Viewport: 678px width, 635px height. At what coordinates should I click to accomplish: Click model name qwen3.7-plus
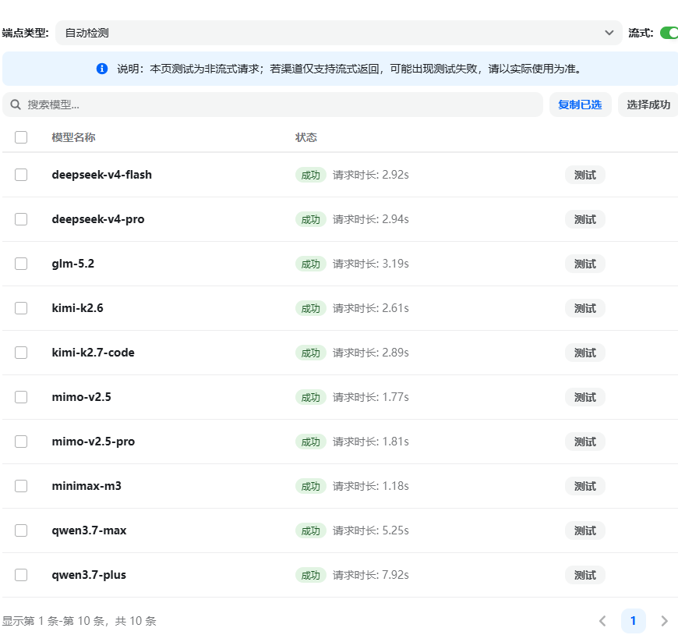[x=89, y=575]
